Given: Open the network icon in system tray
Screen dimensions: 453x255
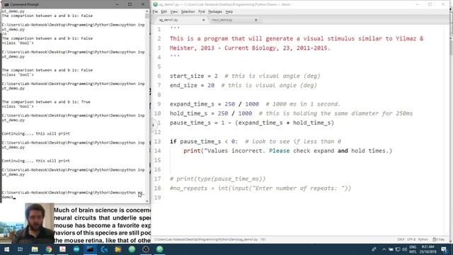Looking at the screenshot, I should click(x=398, y=249).
